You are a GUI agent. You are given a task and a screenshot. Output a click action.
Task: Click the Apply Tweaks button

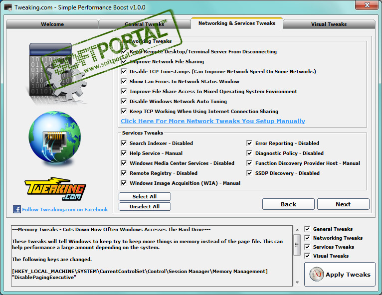click(340, 274)
